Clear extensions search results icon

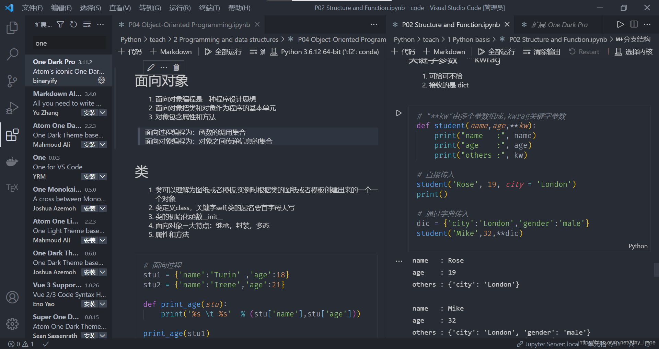[x=87, y=24]
